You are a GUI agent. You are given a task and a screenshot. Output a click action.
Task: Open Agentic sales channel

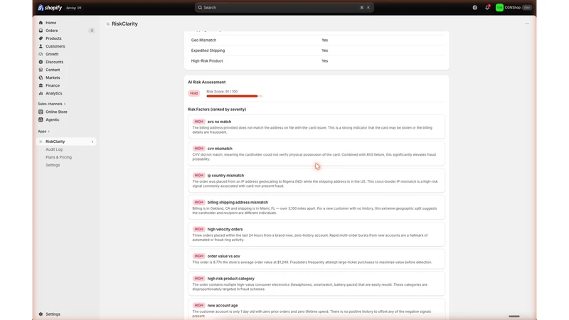coord(52,119)
